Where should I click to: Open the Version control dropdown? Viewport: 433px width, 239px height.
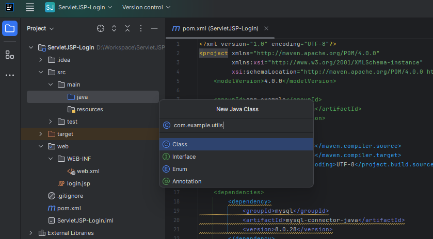pos(147,7)
